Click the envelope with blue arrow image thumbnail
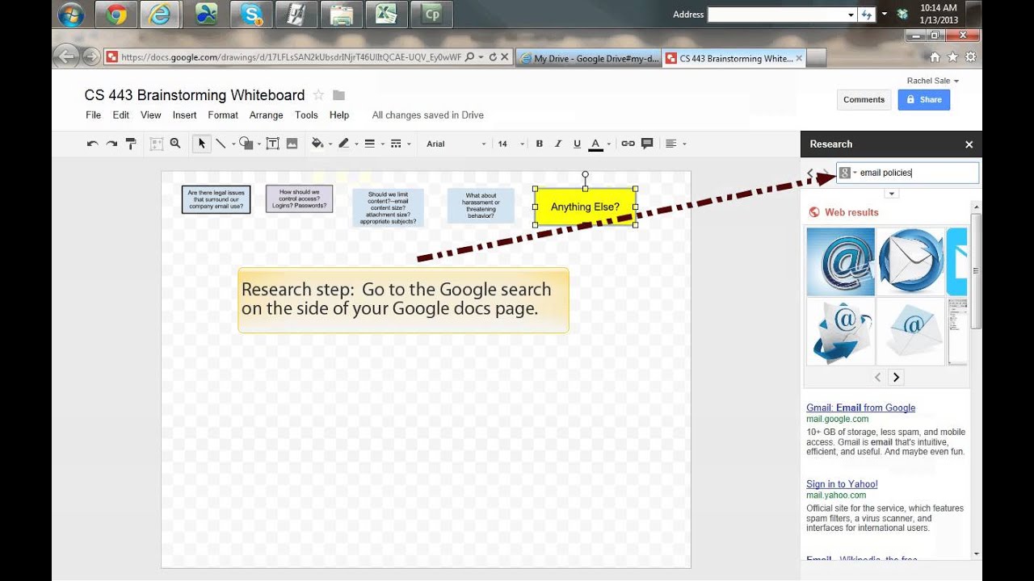This screenshot has width=1034, height=581. [840, 332]
